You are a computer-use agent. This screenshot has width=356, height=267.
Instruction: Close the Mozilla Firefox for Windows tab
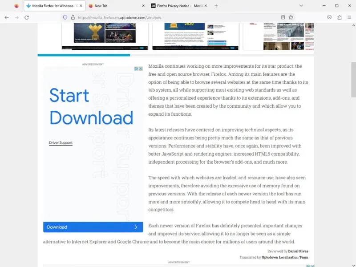81,6
